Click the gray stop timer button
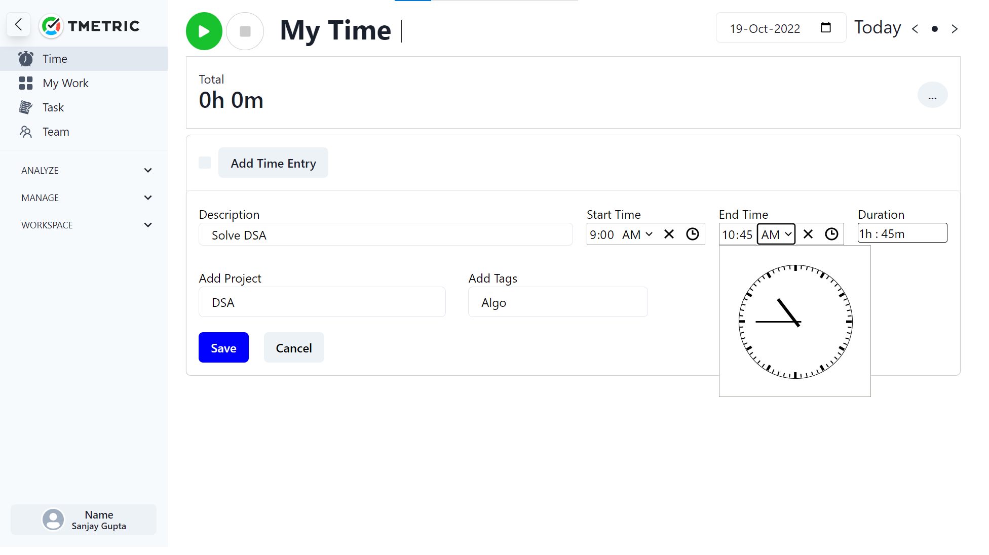 [245, 31]
